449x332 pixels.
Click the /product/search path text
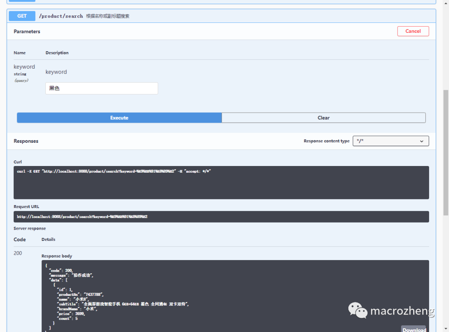(x=61, y=16)
